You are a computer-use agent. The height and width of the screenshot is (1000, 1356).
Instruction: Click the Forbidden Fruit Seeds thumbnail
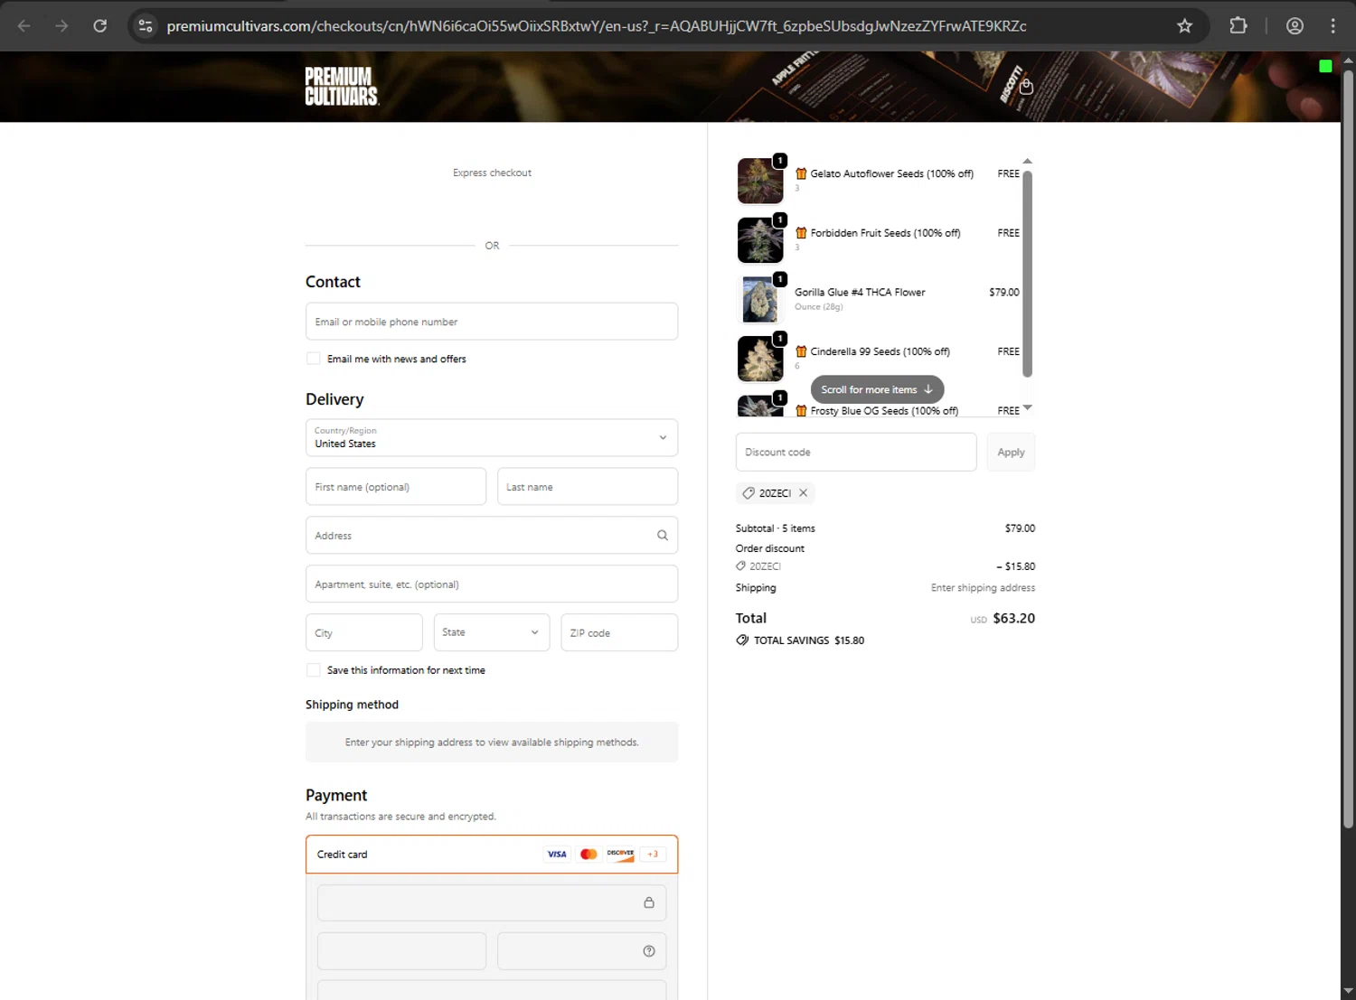tap(760, 240)
